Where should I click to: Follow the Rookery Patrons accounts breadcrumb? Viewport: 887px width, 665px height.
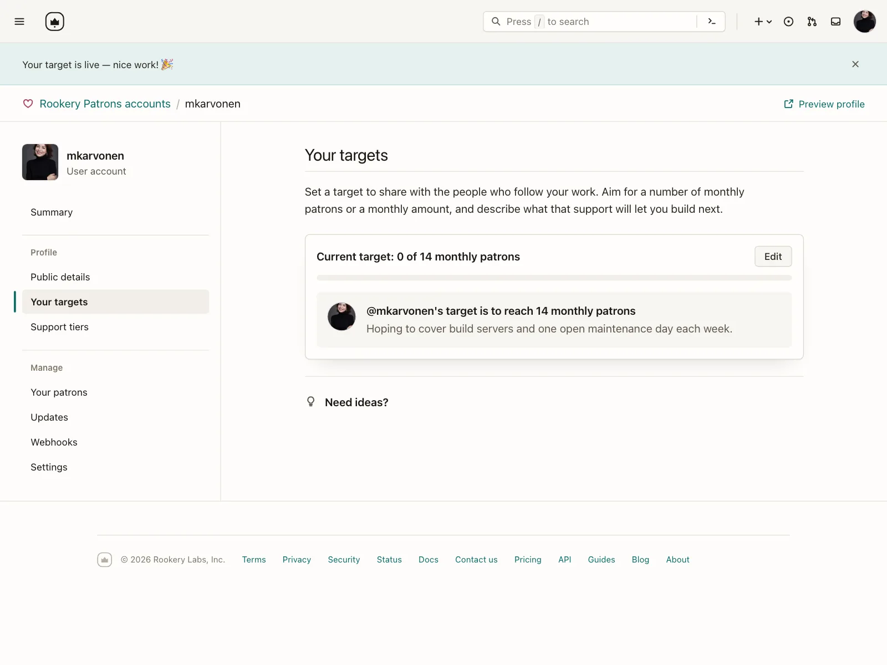click(105, 104)
